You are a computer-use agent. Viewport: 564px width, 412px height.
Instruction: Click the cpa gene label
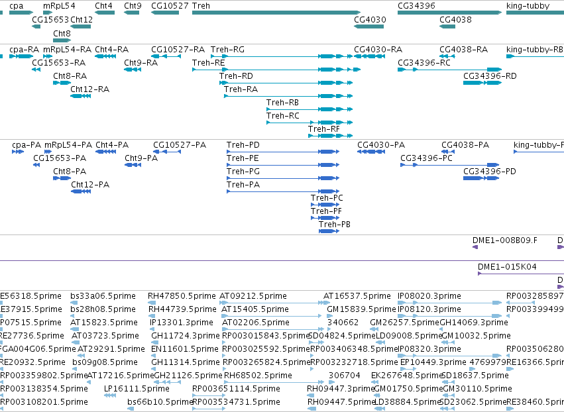coord(16,6)
